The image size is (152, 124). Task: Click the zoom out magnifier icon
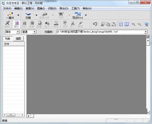coord(139,24)
